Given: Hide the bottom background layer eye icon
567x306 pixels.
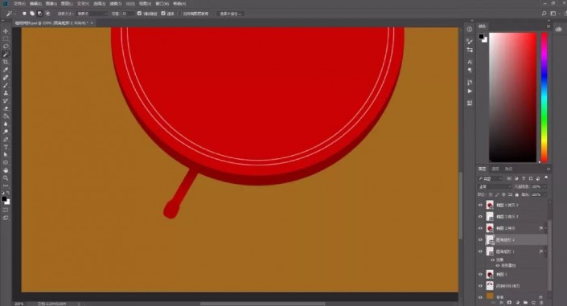Looking at the screenshot, I should (x=480, y=297).
